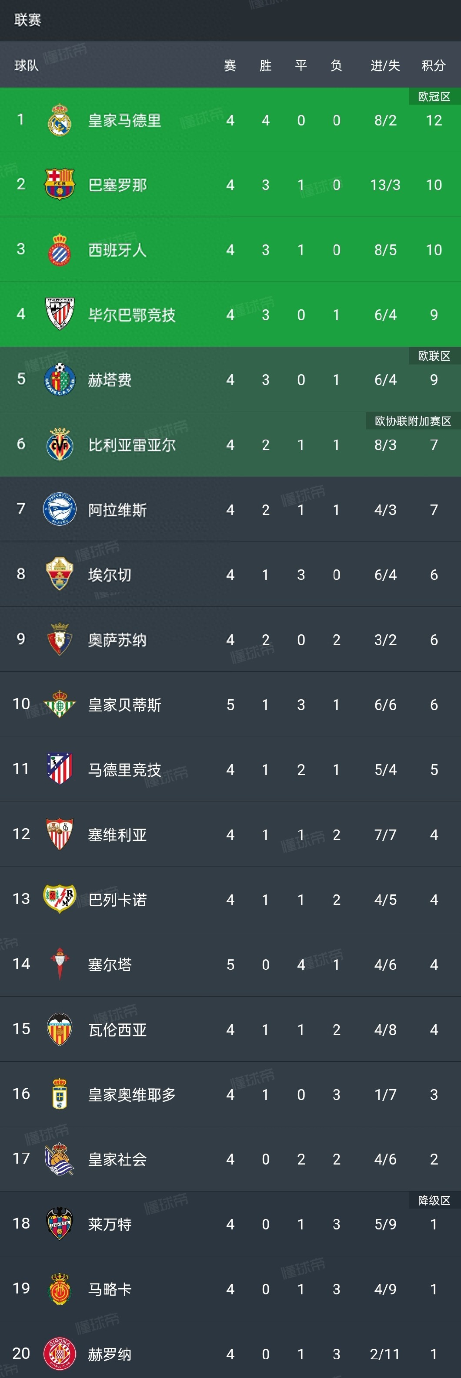
Task: Click the Celta Vigo badge
Action: [59, 964]
